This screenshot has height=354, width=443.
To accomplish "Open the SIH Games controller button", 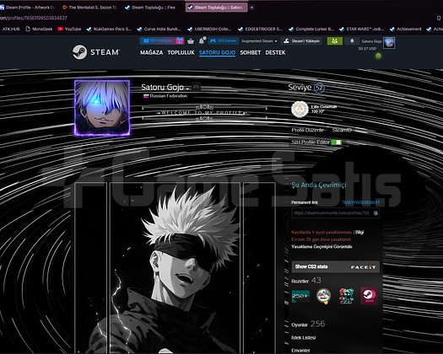I will click(x=224, y=41).
